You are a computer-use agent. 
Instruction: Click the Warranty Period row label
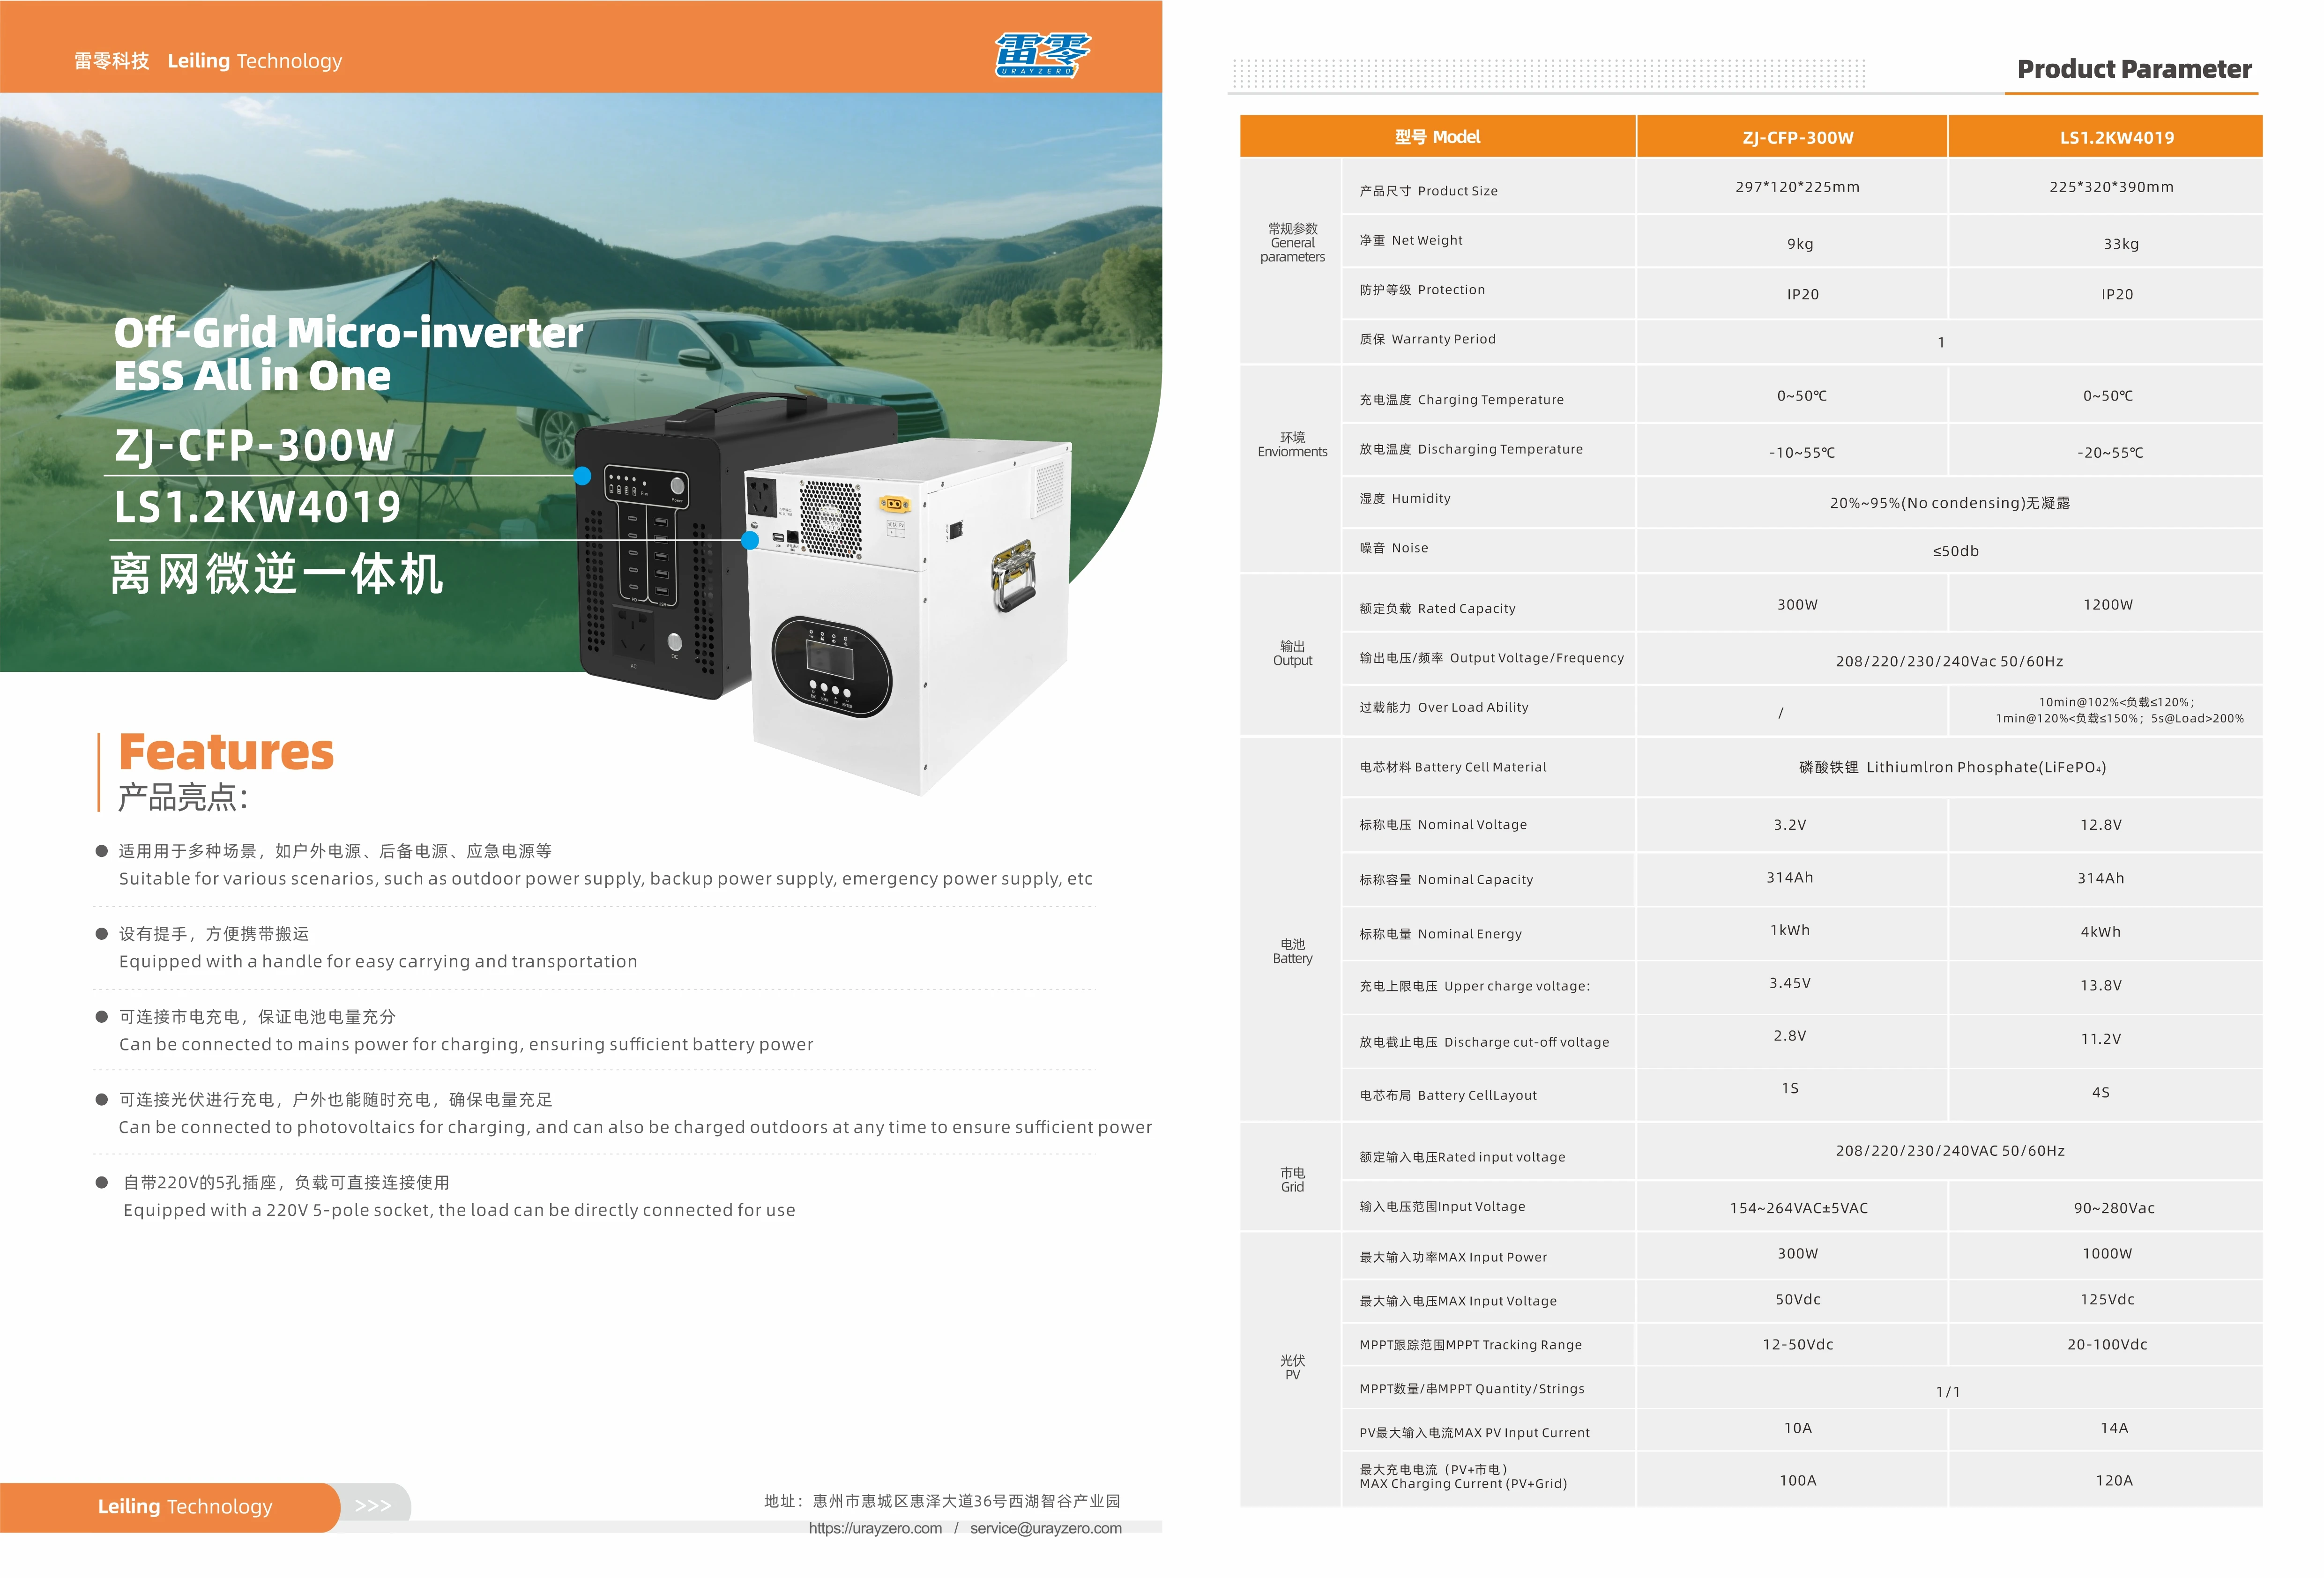click(1427, 339)
